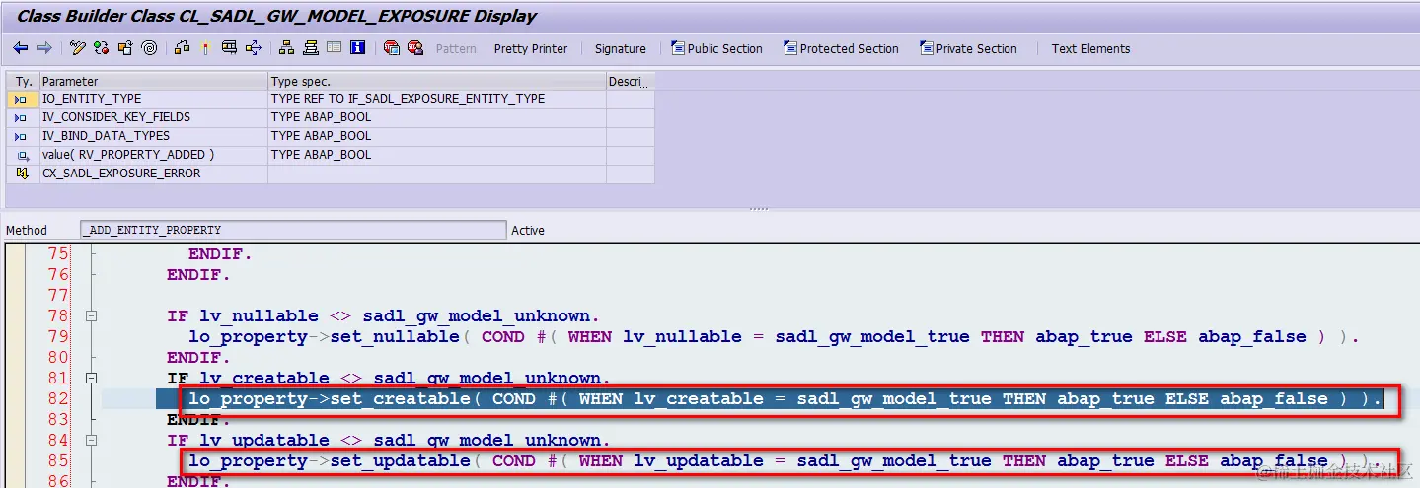
Task: Go forward with the right arrow icon
Action: [x=44, y=48]
